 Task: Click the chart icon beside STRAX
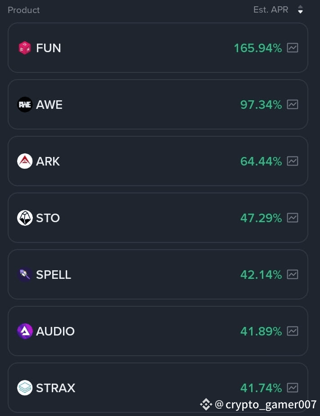(x=293, y=388)
